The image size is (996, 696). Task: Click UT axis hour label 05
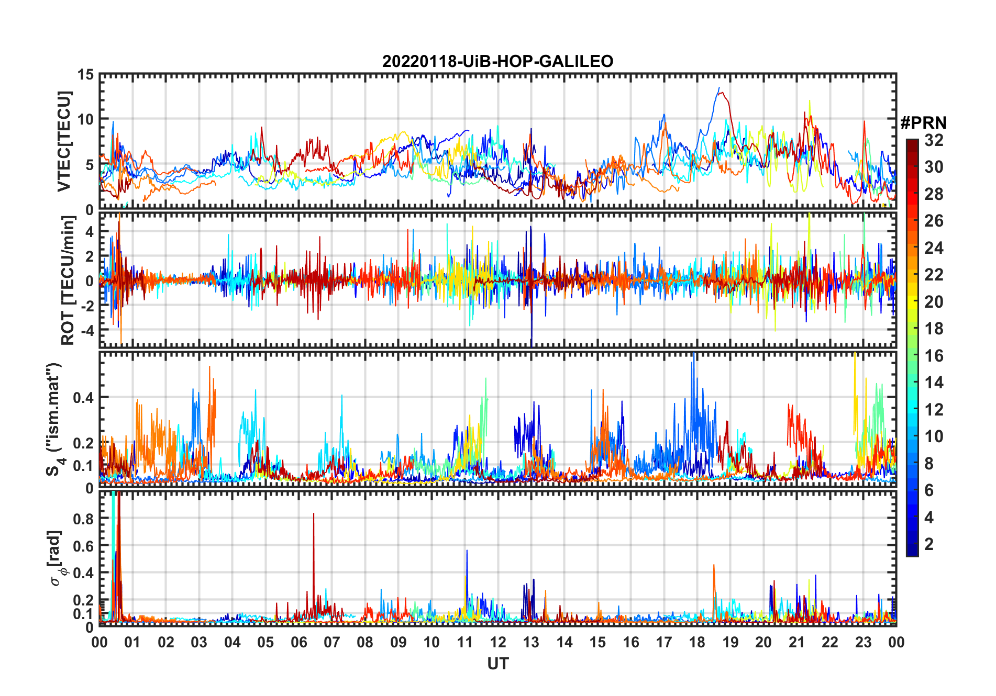pyautogui.click(x=265, y=642)
